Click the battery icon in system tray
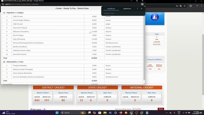The image size is (204, 115). click(189, 113)
